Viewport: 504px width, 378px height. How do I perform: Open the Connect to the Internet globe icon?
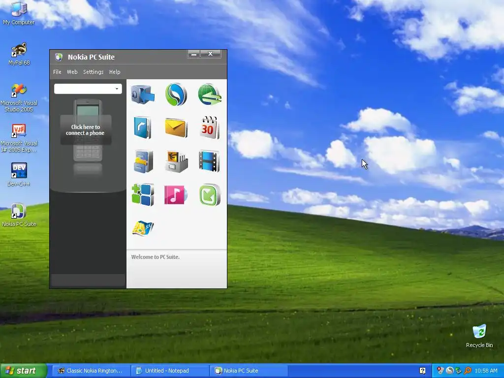coord(210,94)
